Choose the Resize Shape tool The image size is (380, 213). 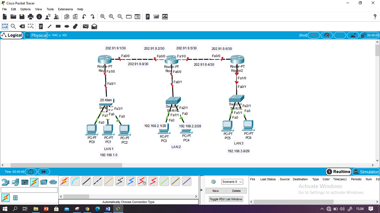tap(31, 26)
